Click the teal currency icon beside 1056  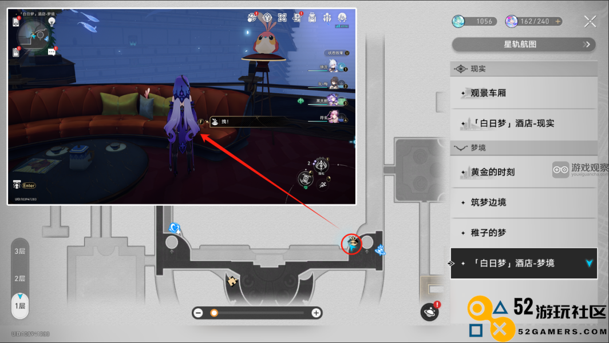click(x=458, y=21)
